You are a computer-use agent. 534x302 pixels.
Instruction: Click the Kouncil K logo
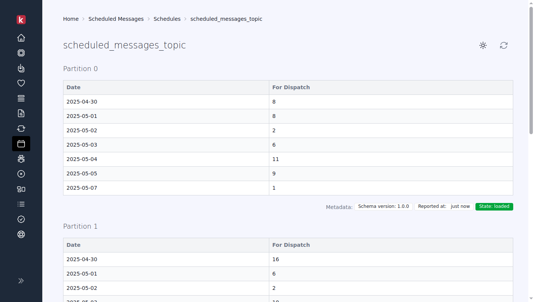[x=21, y=20]
